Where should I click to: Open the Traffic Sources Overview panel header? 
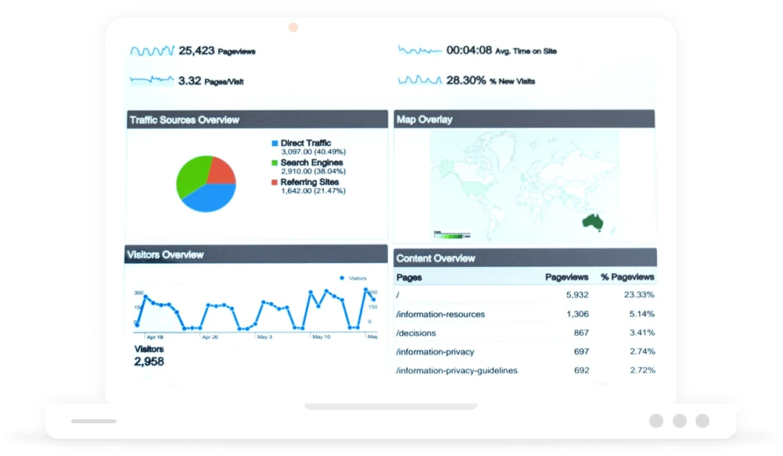tap(257, 119)
